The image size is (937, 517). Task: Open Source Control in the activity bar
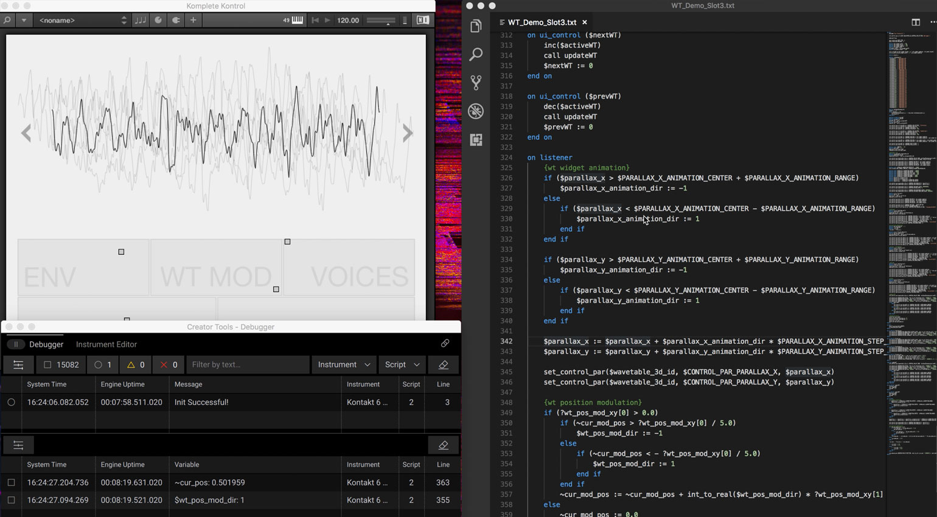tap(476, 82)
